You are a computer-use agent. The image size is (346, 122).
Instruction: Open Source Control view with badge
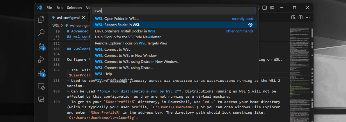[x=41, y=46]
